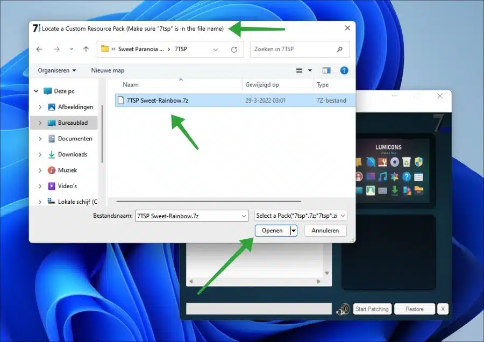Click Start Patching in 7TSP window
The image size is (484, 342).
point(372,309)
